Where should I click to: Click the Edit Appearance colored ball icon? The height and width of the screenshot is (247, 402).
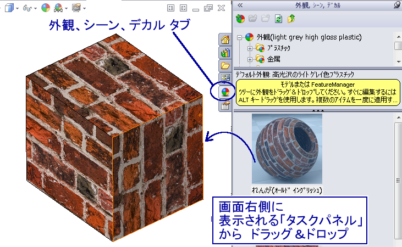(46, 8)
